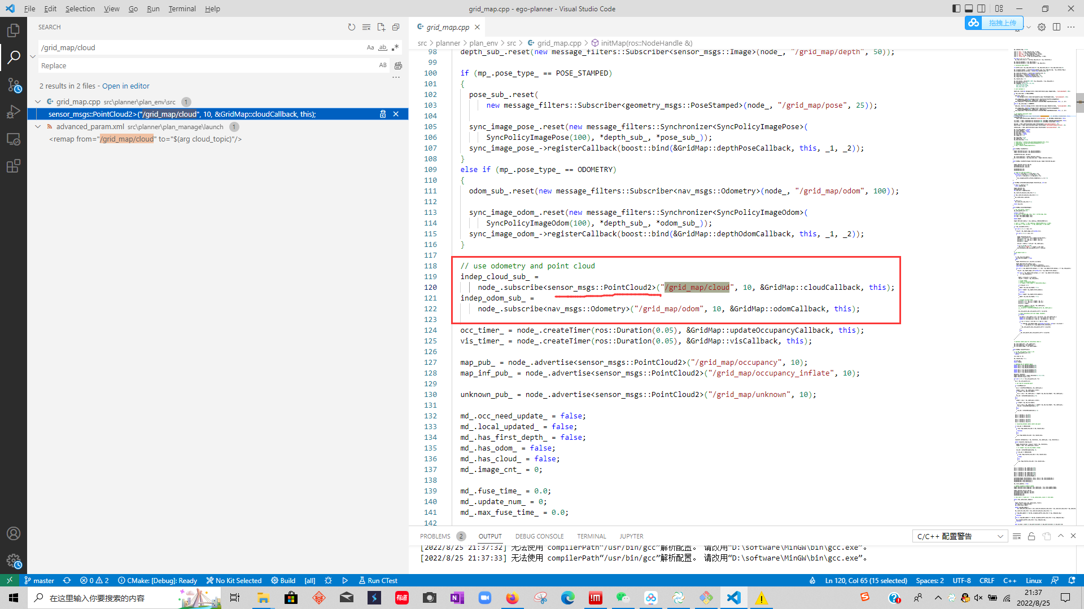Viewport: 1084px width, 609px height.
Task: Switch to the Debug Console tab
Action: pyautogui.click(x=539, y=536)
